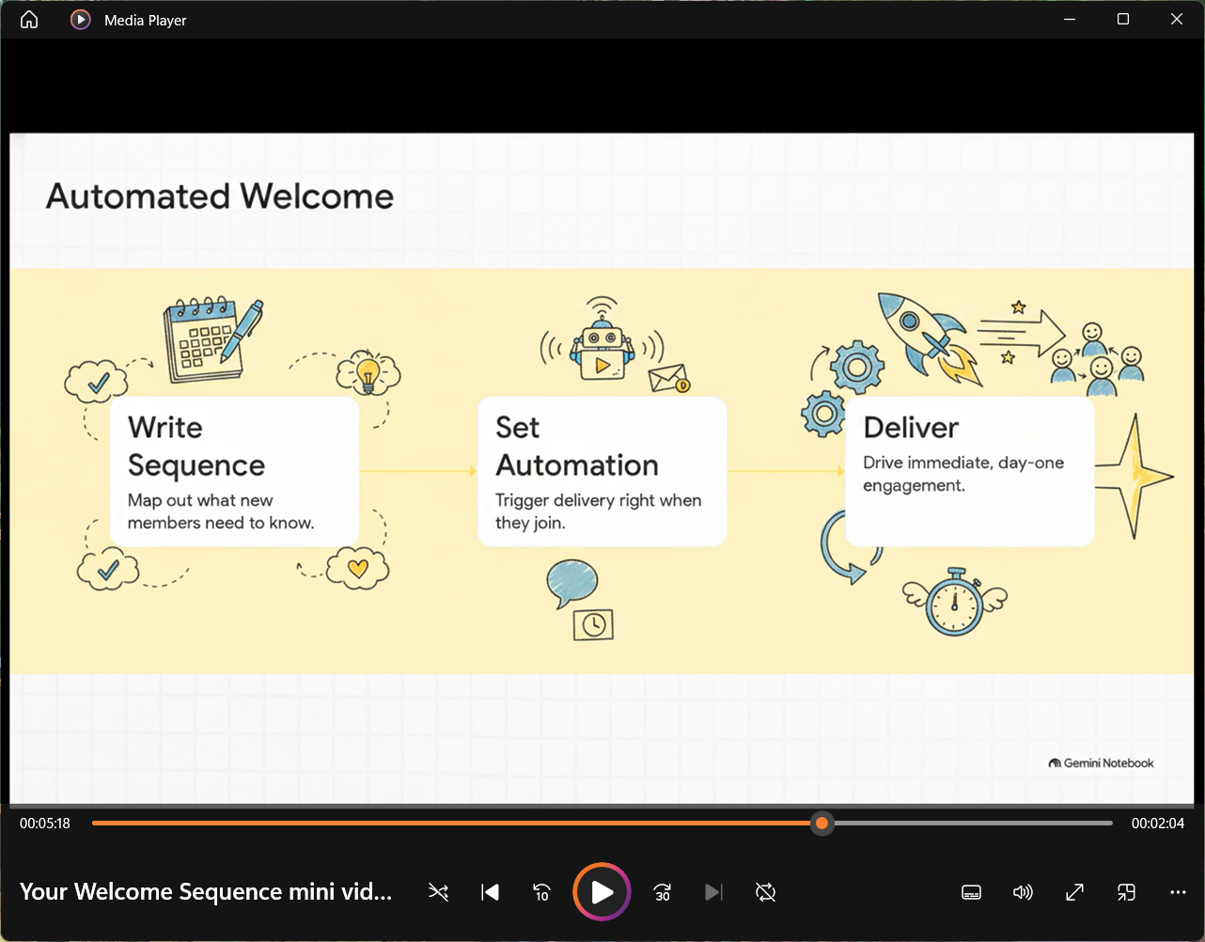1205x942 pixels.
Task: Go to Media Player home
Action: coord(29,20)
